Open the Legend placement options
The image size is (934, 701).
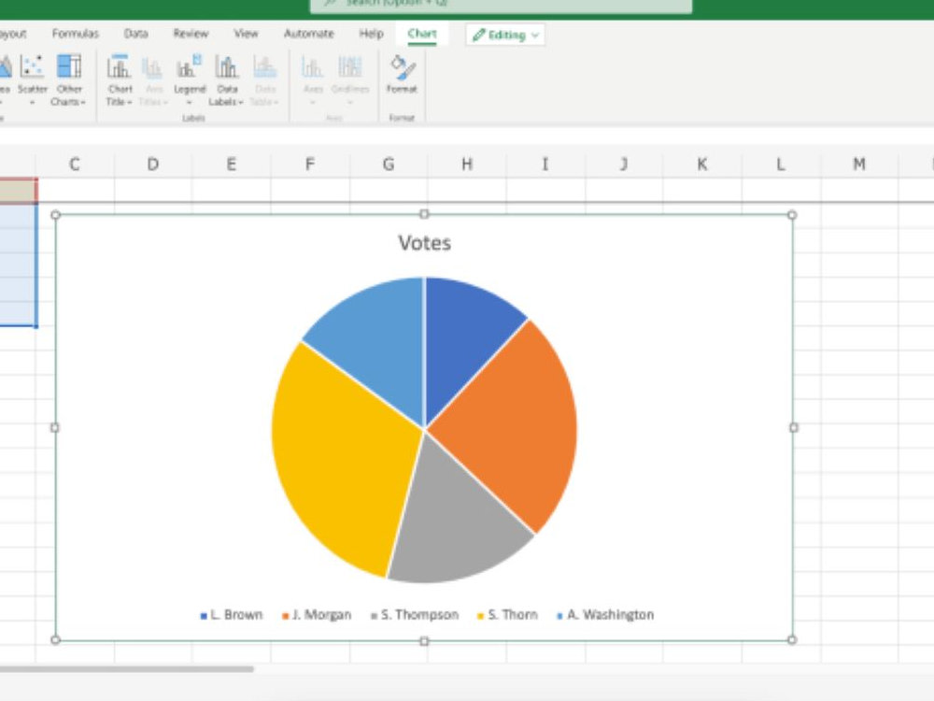[190, 79]
